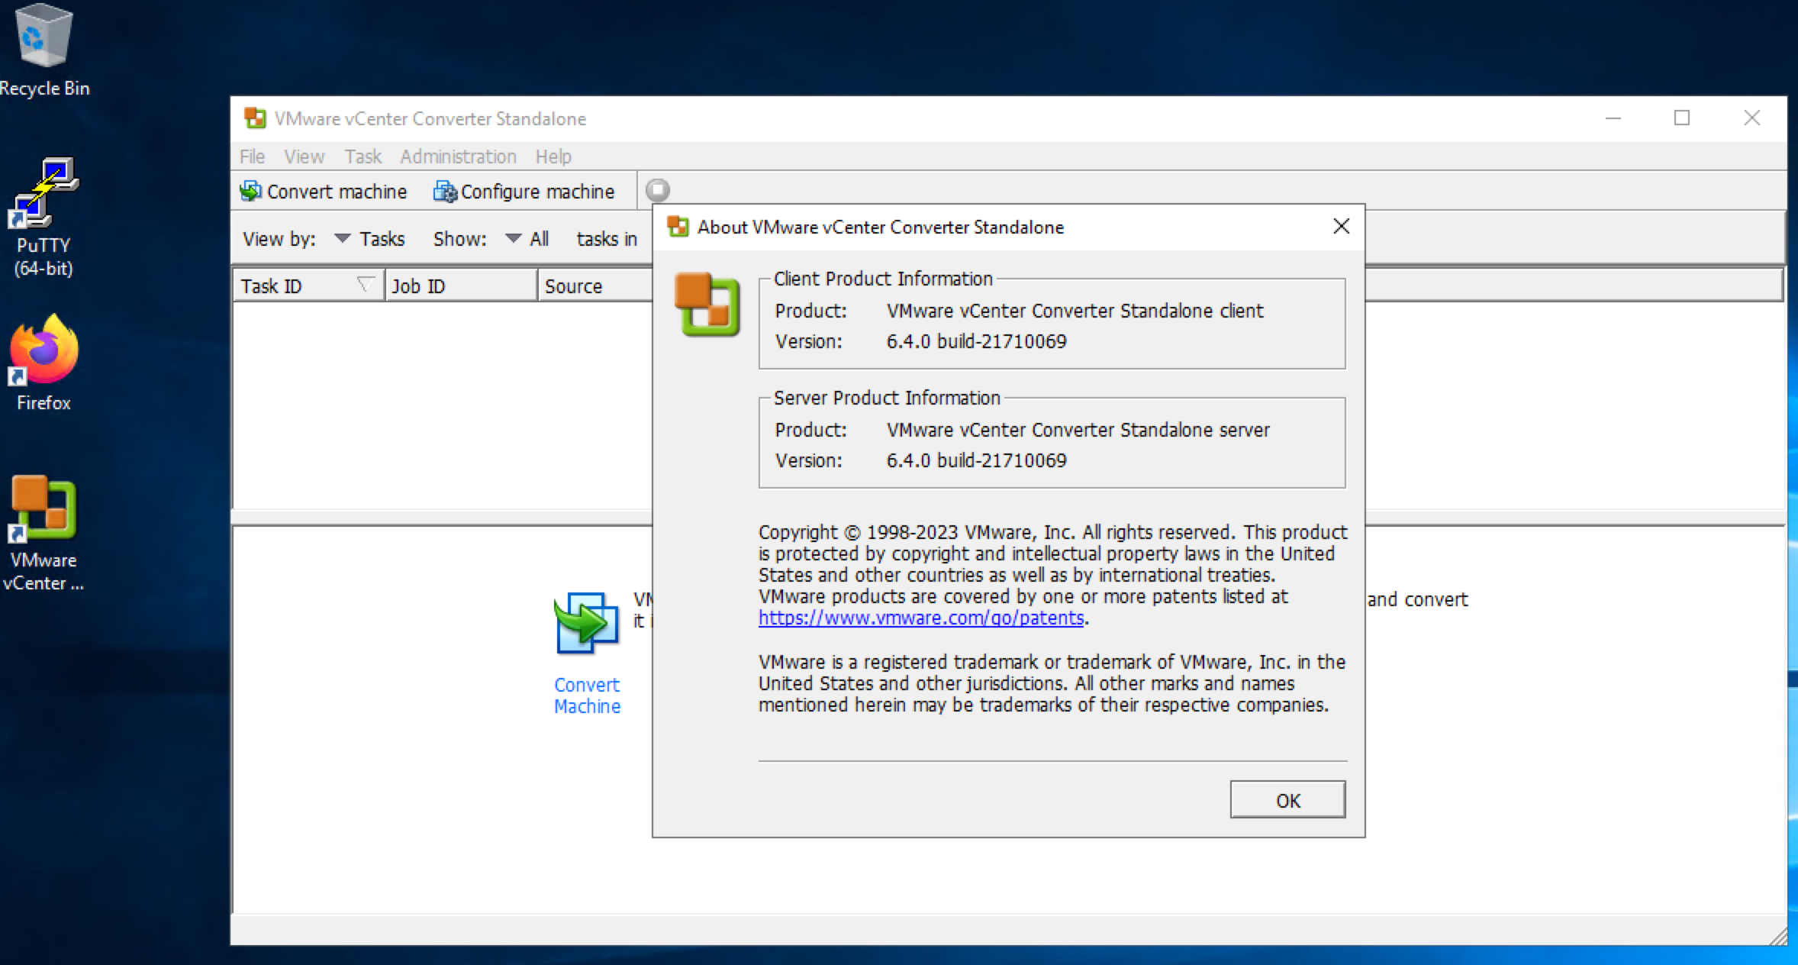Open the View by Tasks dropdown
This screenshot has width=1798, height=965.
[x=342, y=238]
